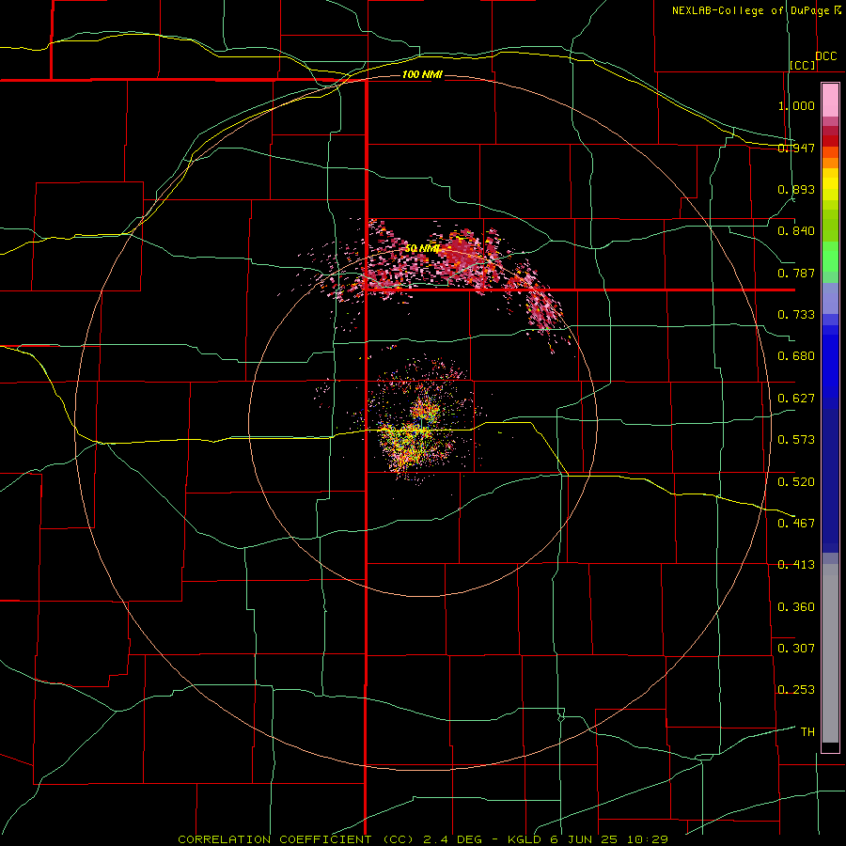846x846 pixels.
Task: Select the 0.360 legend value
Action: click(x=796, y=606)
